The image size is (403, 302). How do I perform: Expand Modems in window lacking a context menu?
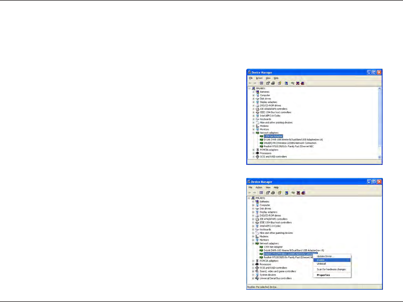point(254,126)
